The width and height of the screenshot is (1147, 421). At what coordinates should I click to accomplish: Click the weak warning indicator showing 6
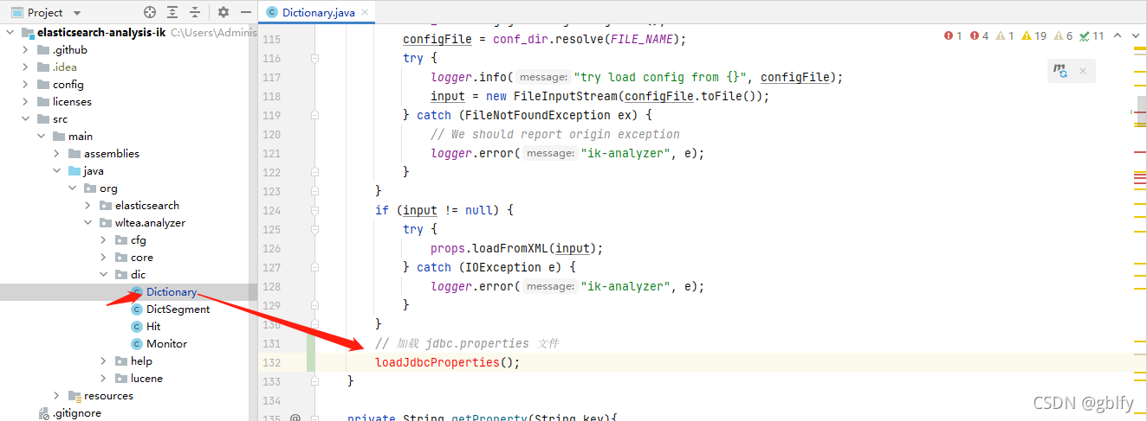tap(1064, 35)
